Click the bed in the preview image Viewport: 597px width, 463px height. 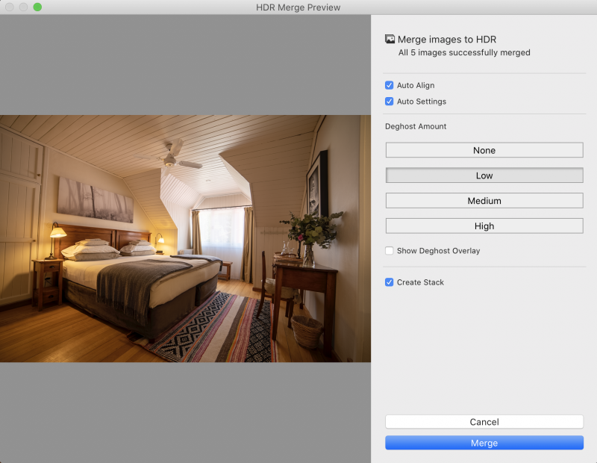(142, 280)
